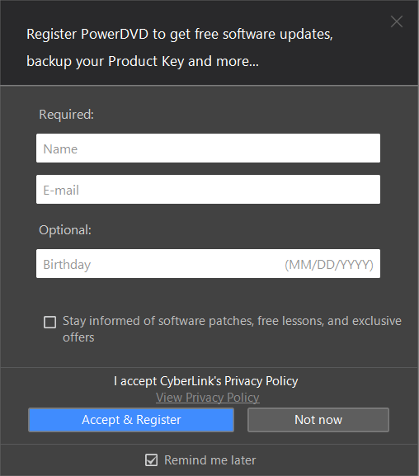
Task: Click the I accept CyberLink's Privacy Policy text
Action: (206, 381)
